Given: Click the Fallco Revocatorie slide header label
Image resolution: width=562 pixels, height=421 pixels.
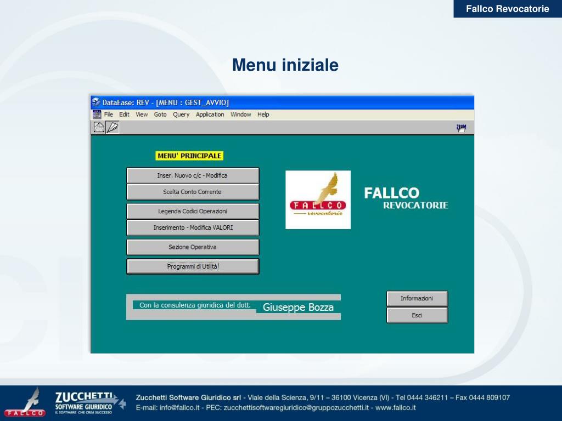Looking at the screenshot, I should pos(508,9).
